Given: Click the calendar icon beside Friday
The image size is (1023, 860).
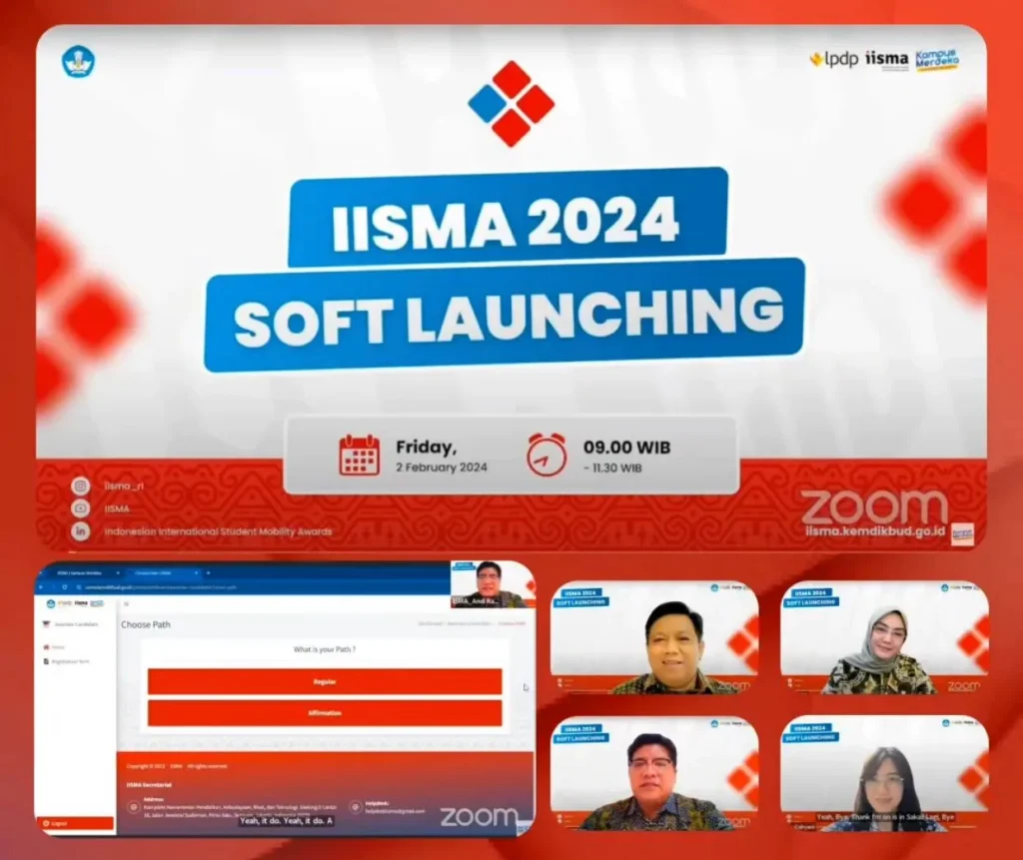Looking at the screenshot, I should [x=360, y=454].
